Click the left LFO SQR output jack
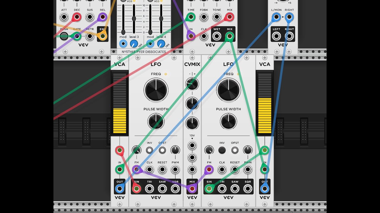The width and height of the screenshot is (380, 213). (x=175, y=188)
